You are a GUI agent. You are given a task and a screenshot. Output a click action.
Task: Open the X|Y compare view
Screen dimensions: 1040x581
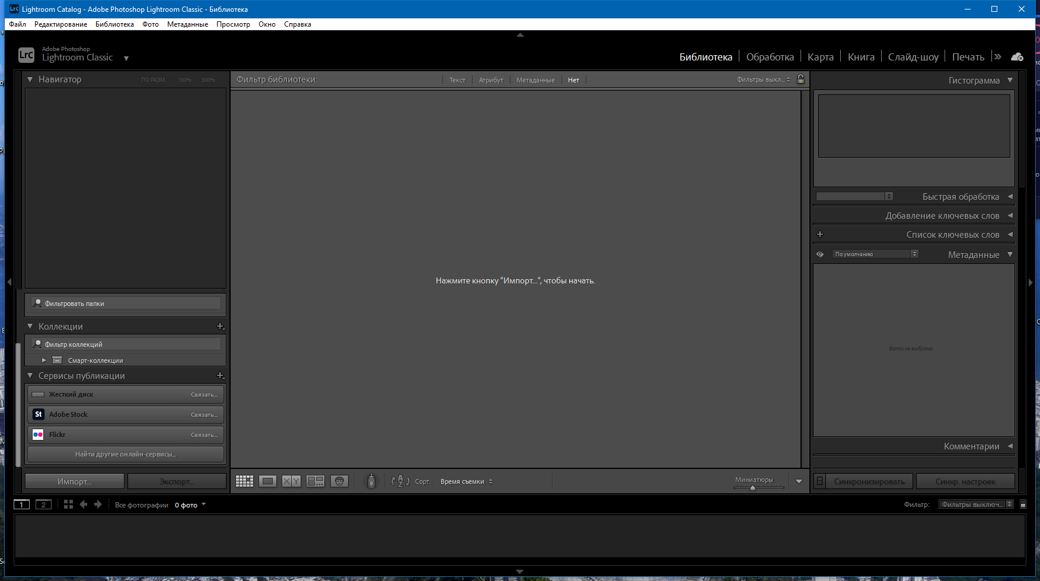pos(291,481)
